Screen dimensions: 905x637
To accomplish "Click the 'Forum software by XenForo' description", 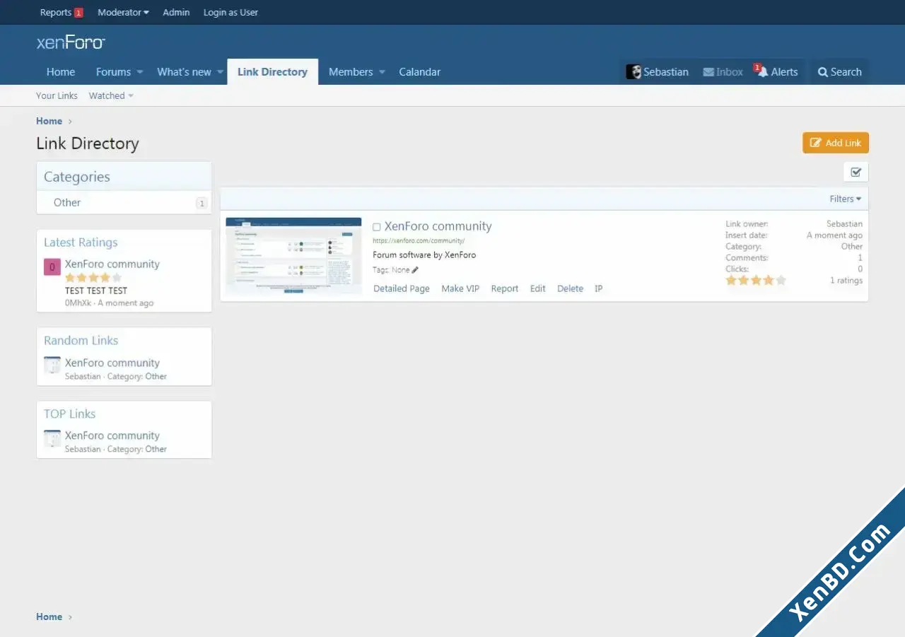I will pyautogui.click(x=424, y=255).
